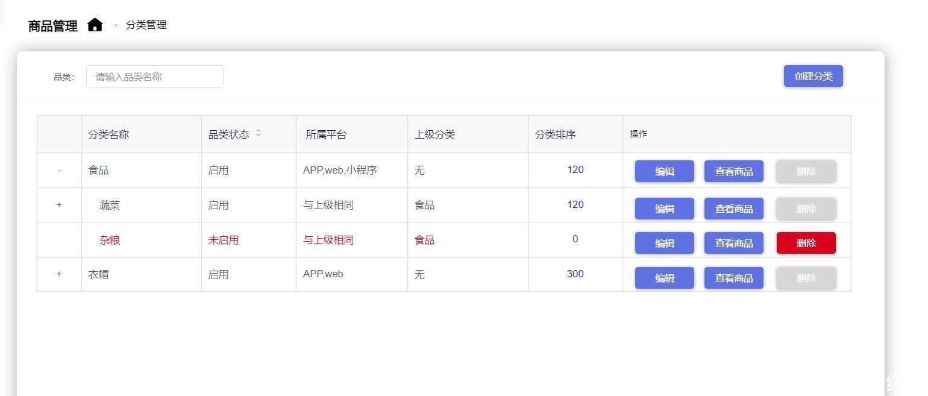Sort 品类状态 column ascending with caret icon
The image size is (928, 396).
click(259, 131)
